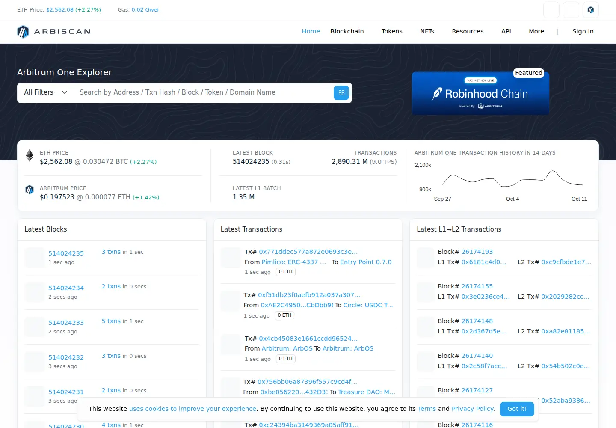The image size is (616, 428).
Task: Open transaction 0x756bb06a87396f557c9cd4f...
Action: pos(307,382)
